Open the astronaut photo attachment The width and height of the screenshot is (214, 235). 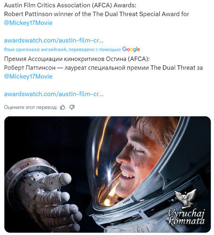(x=107, y=174)
